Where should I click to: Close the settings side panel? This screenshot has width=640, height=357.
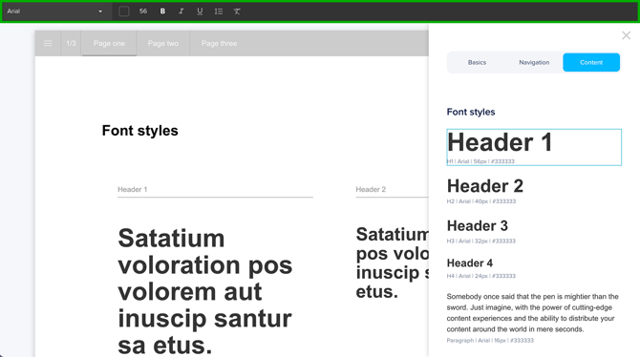pyautogui.click(x=626, y=35)
